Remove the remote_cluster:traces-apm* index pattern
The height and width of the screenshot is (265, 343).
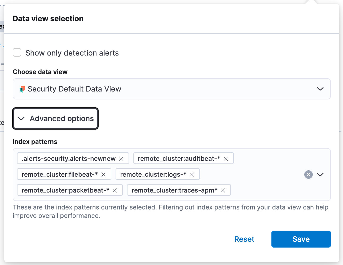[223, 190]
